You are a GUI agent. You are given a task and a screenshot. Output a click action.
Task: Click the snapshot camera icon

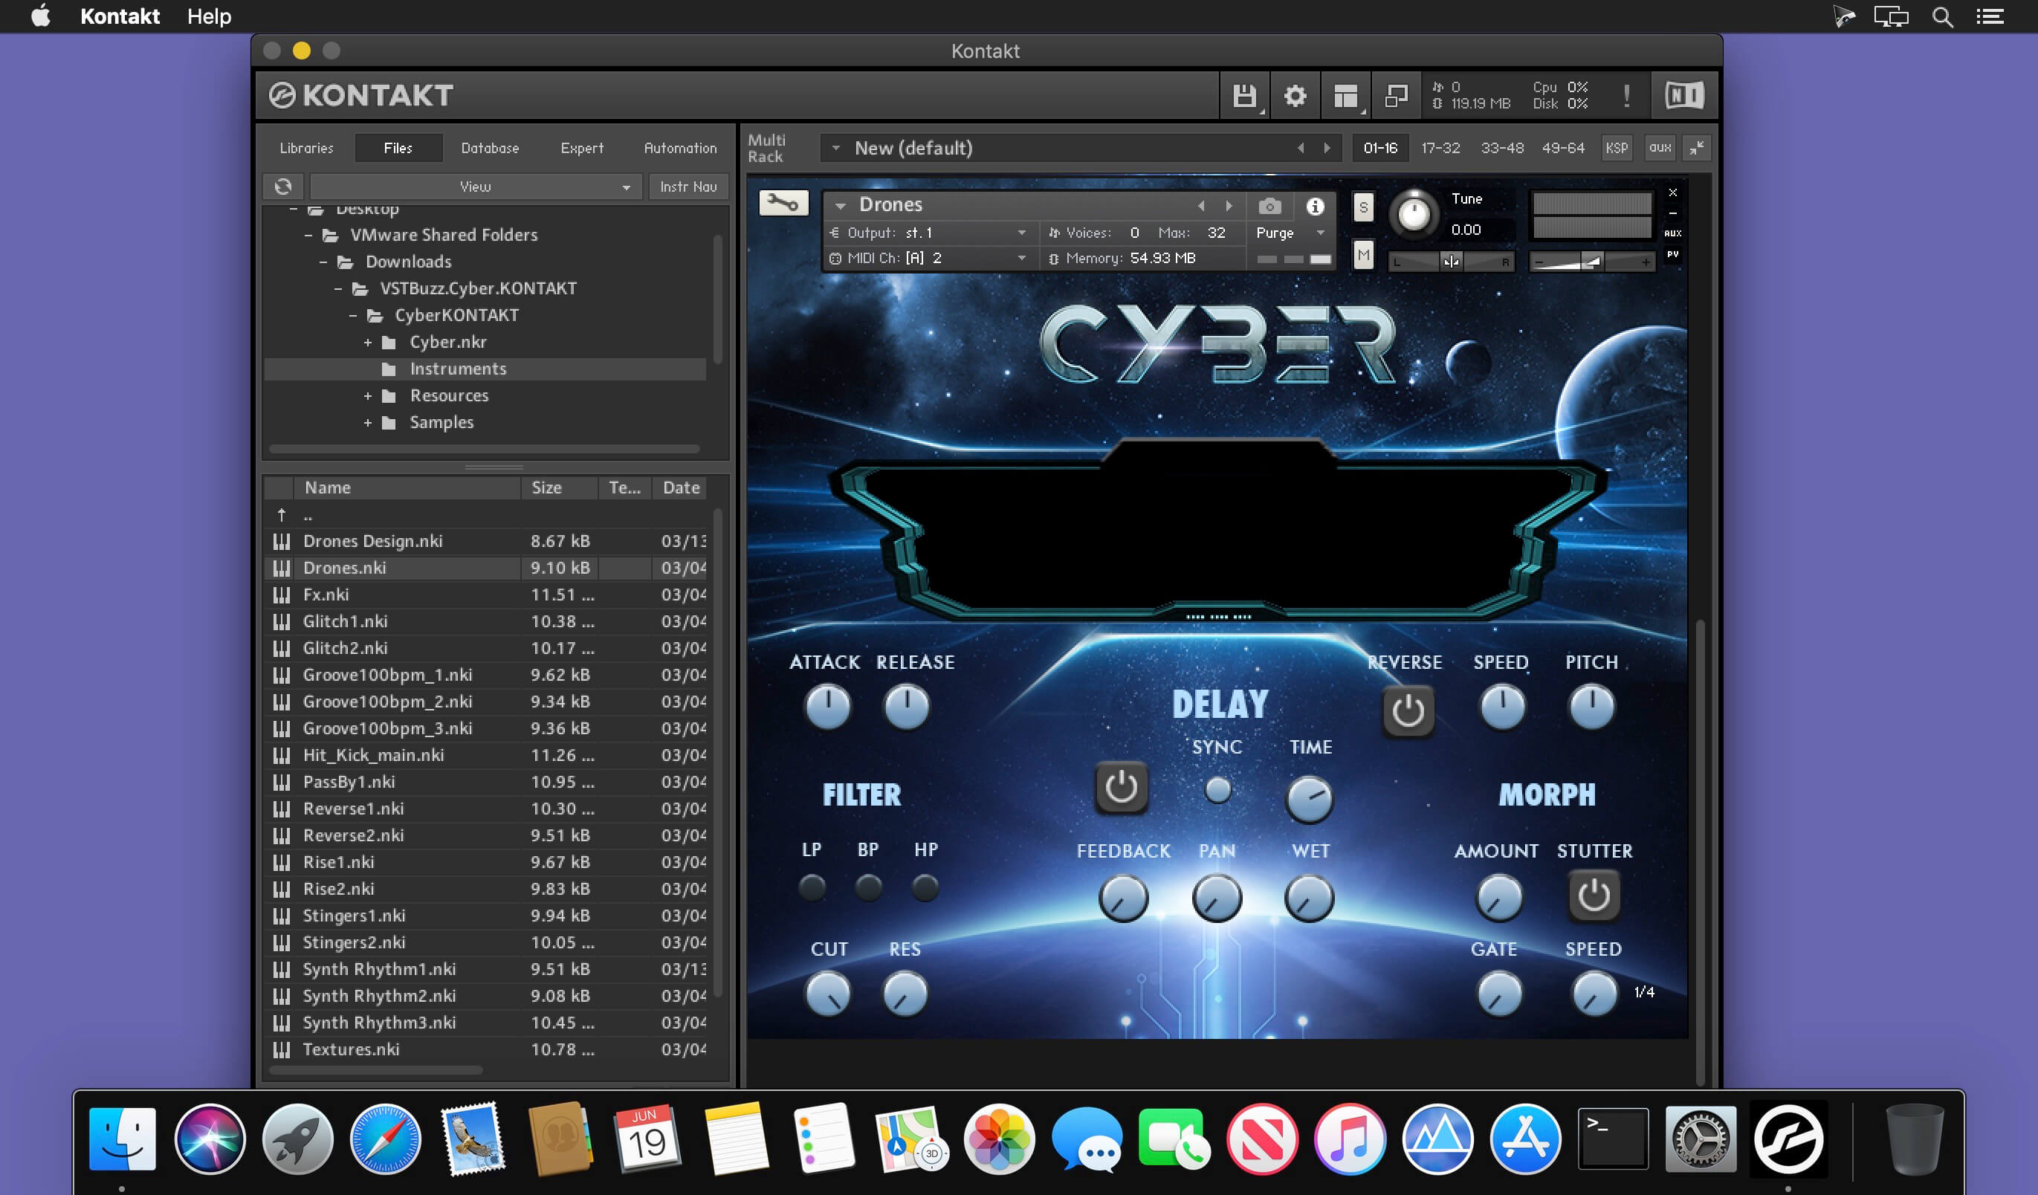1269,206
